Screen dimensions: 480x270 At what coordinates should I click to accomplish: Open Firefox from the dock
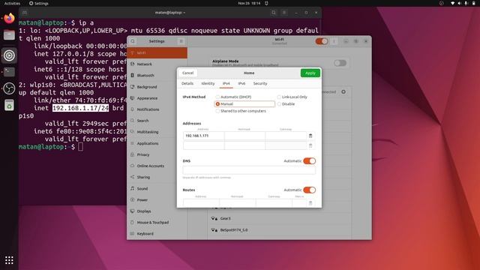coord(9,18)
